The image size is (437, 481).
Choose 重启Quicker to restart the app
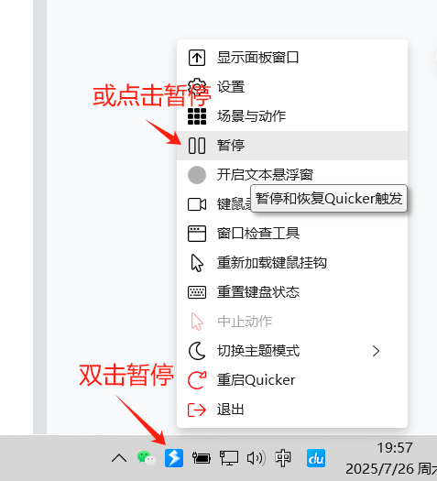[x=292, y=380]
